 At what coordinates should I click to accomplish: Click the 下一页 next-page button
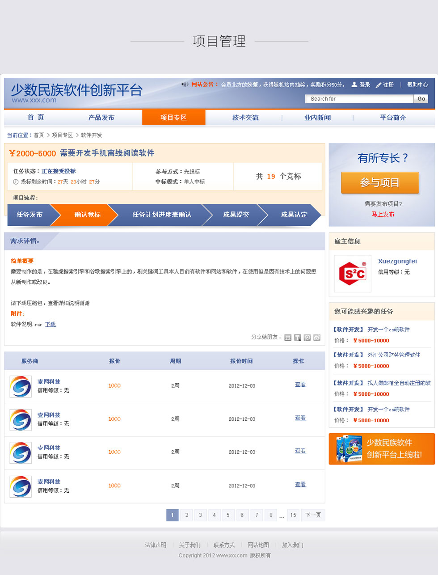click(313, 515)
